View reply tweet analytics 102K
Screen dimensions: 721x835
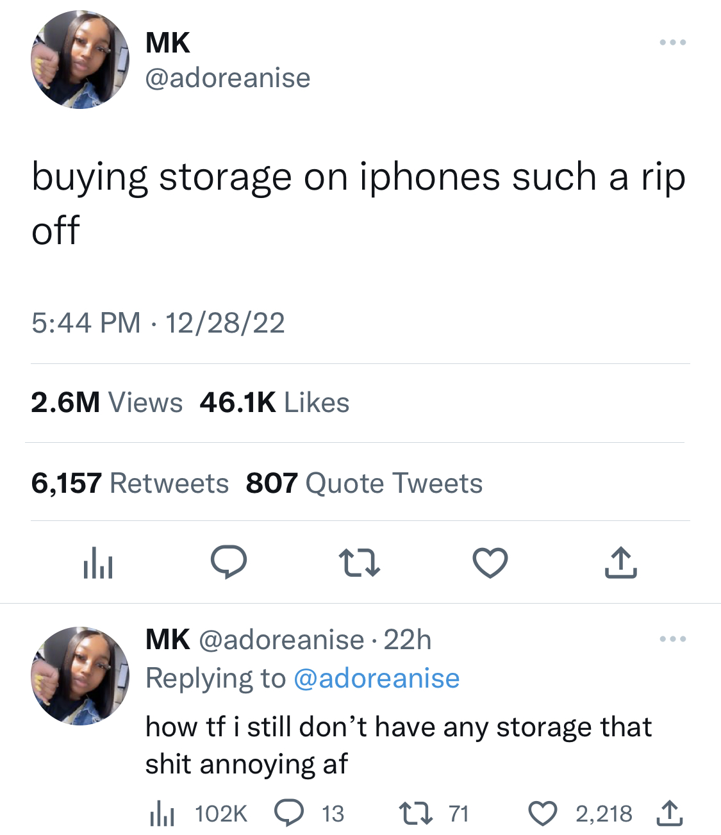point(198,814)
